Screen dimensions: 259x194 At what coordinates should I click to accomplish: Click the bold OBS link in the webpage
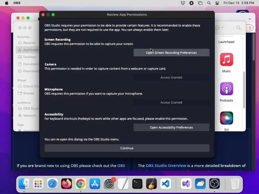pyautogui.click(x=121, y=166)
